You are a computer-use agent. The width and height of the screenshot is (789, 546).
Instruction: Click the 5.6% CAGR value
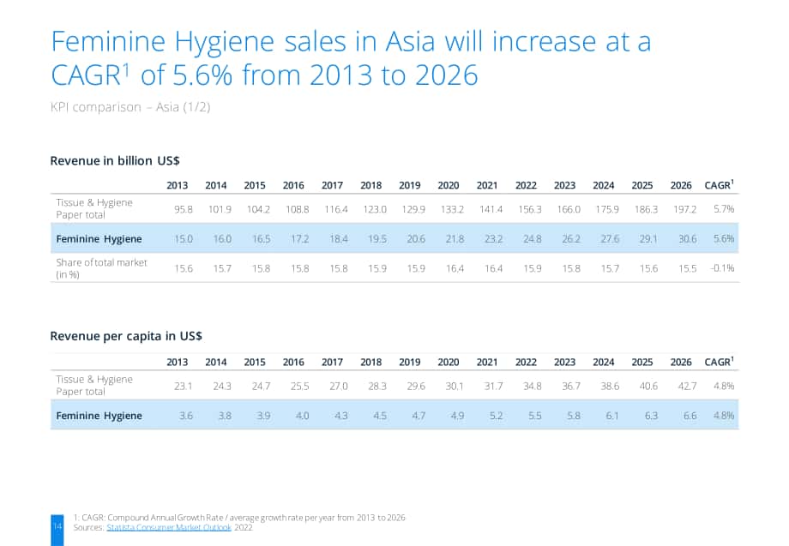point(724,239)
